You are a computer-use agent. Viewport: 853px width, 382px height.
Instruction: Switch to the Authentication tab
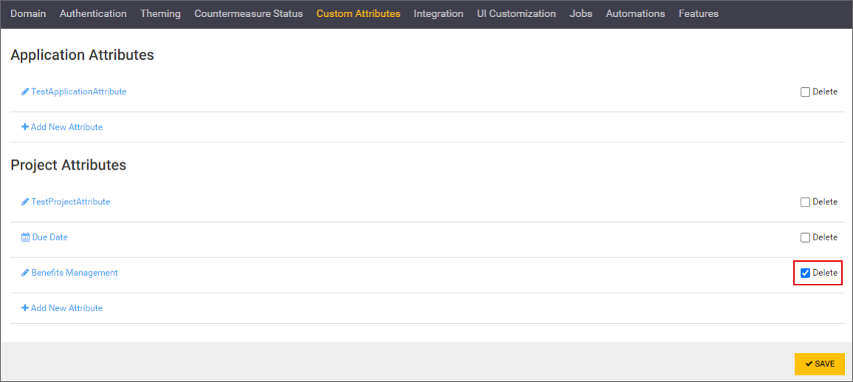pyautogui.click(x=93, y=13)
